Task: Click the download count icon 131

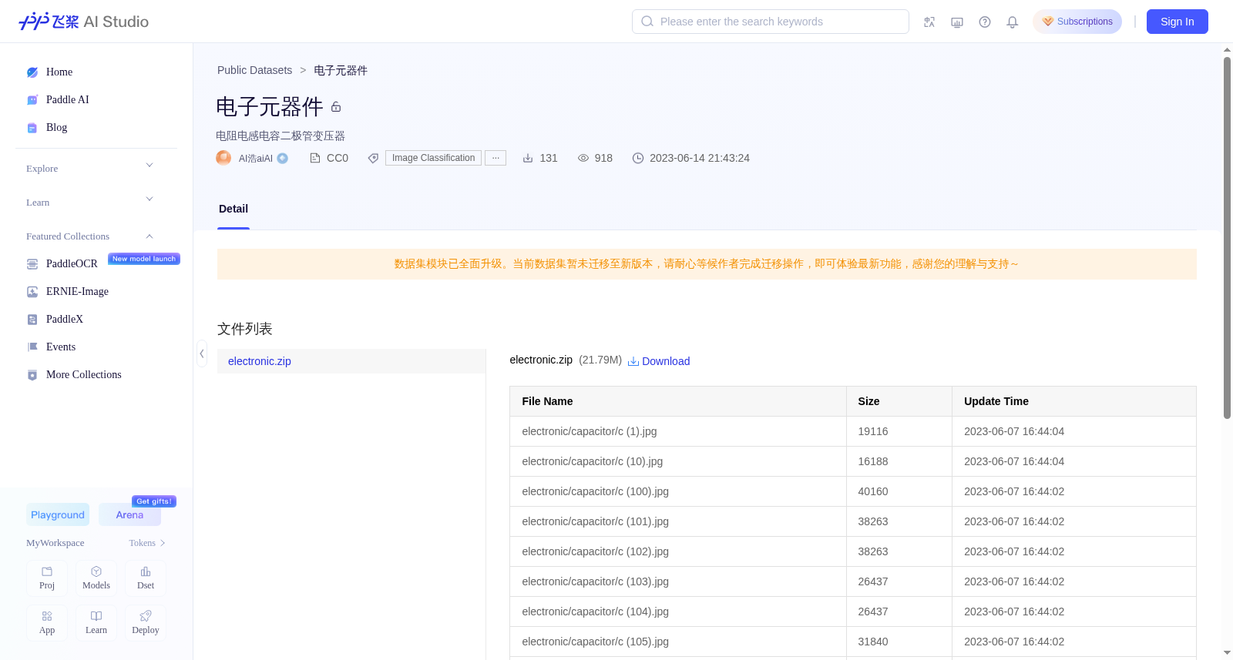Action: 528,158
